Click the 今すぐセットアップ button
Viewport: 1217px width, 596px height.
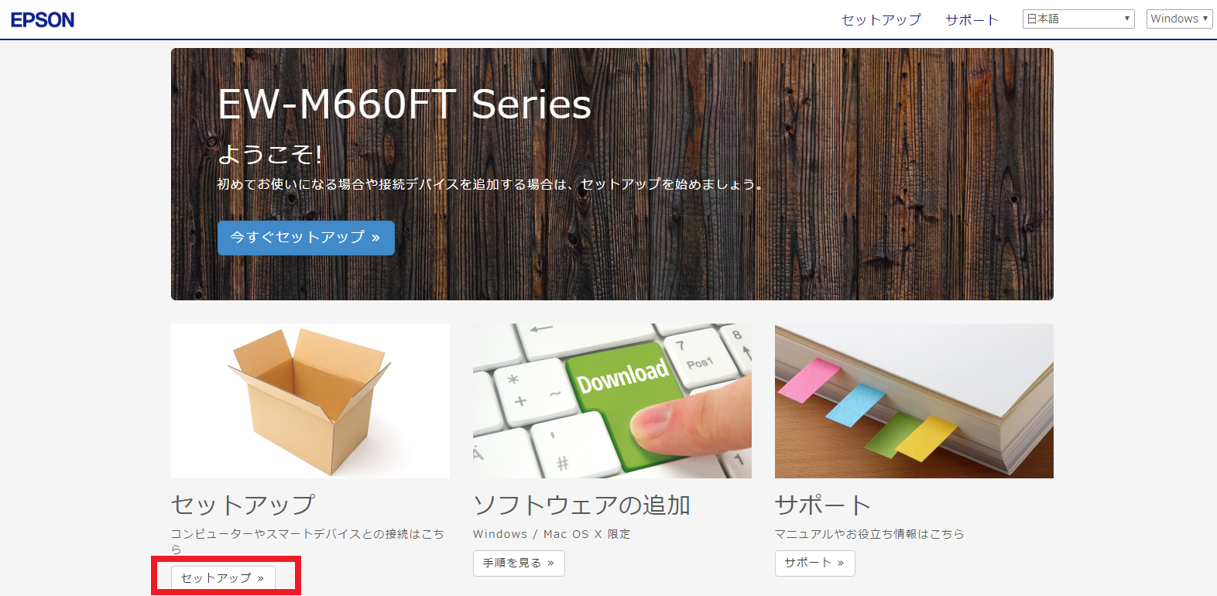pyautogui.click(x=306, y=238)
